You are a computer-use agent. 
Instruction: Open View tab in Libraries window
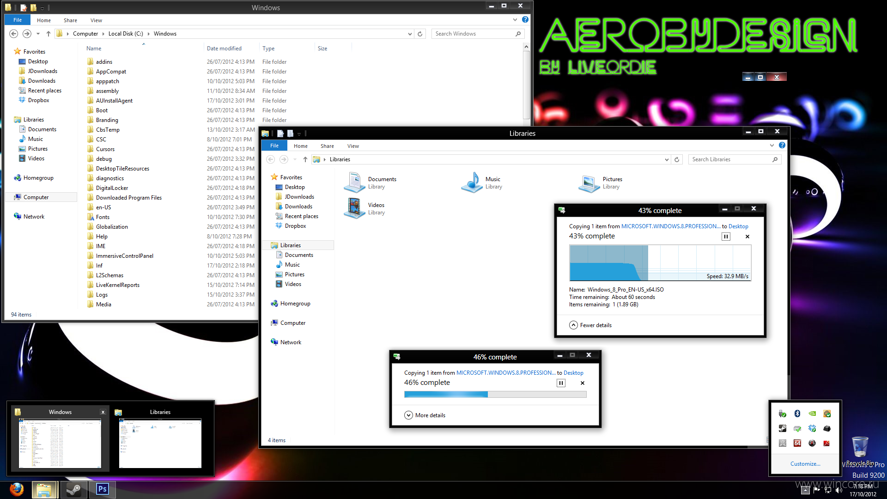tap(353, 146)
